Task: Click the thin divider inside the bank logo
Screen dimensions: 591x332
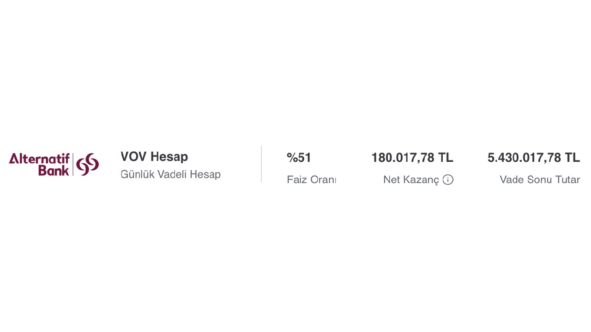Action: click(73, 164)
